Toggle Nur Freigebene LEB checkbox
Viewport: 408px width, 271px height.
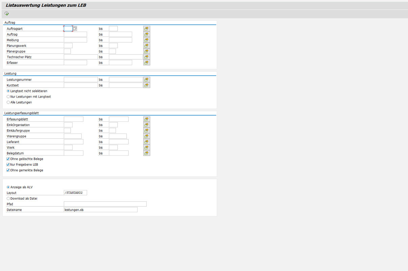[8, 165]
